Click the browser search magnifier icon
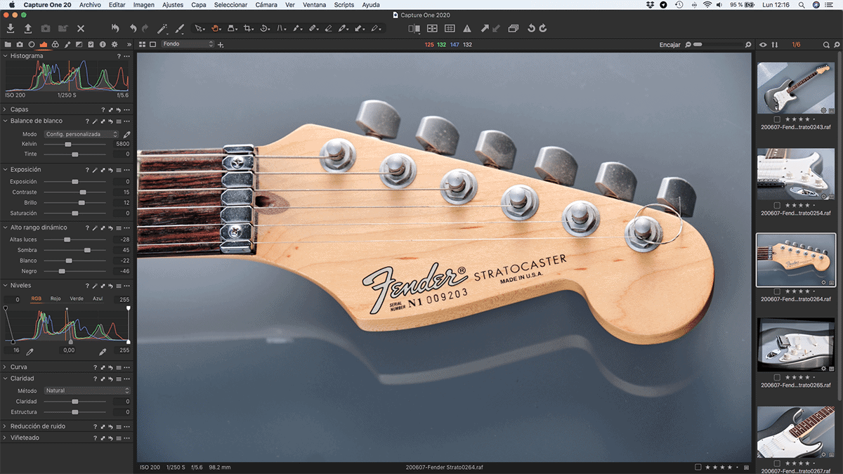Image resolution: width=843 pixels, height=474 pixels. click(x=828, y=45)
